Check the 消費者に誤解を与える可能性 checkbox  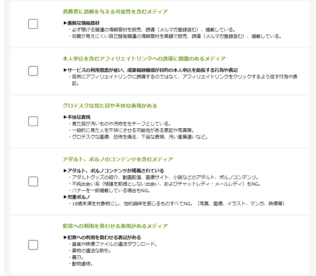(x=33, y=24)
